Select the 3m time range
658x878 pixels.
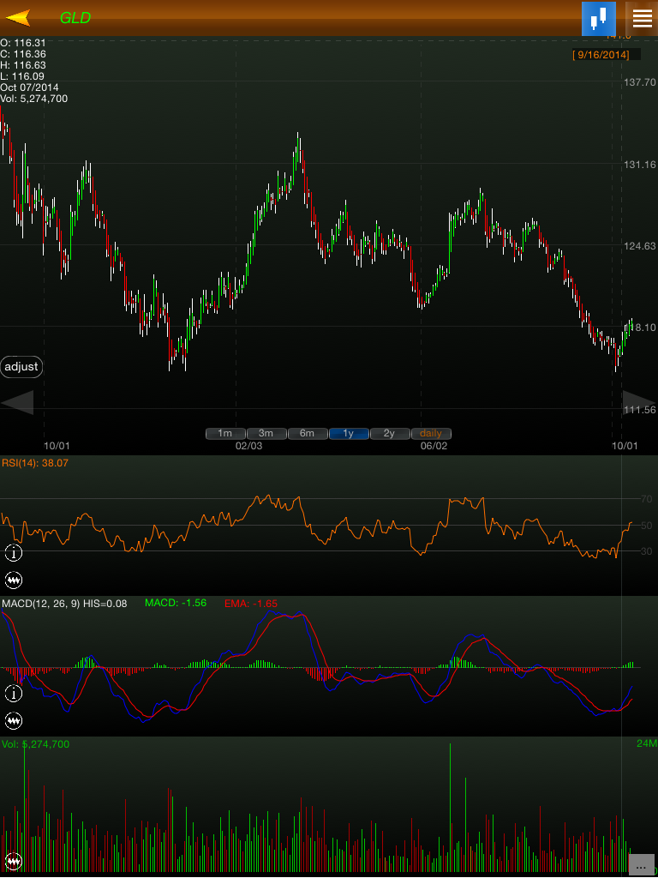266,433
